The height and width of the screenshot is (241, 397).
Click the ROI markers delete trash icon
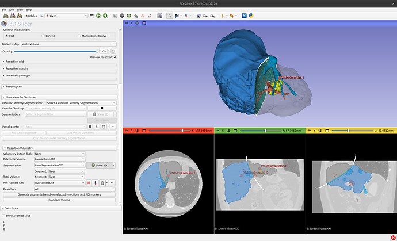point(102,183)
